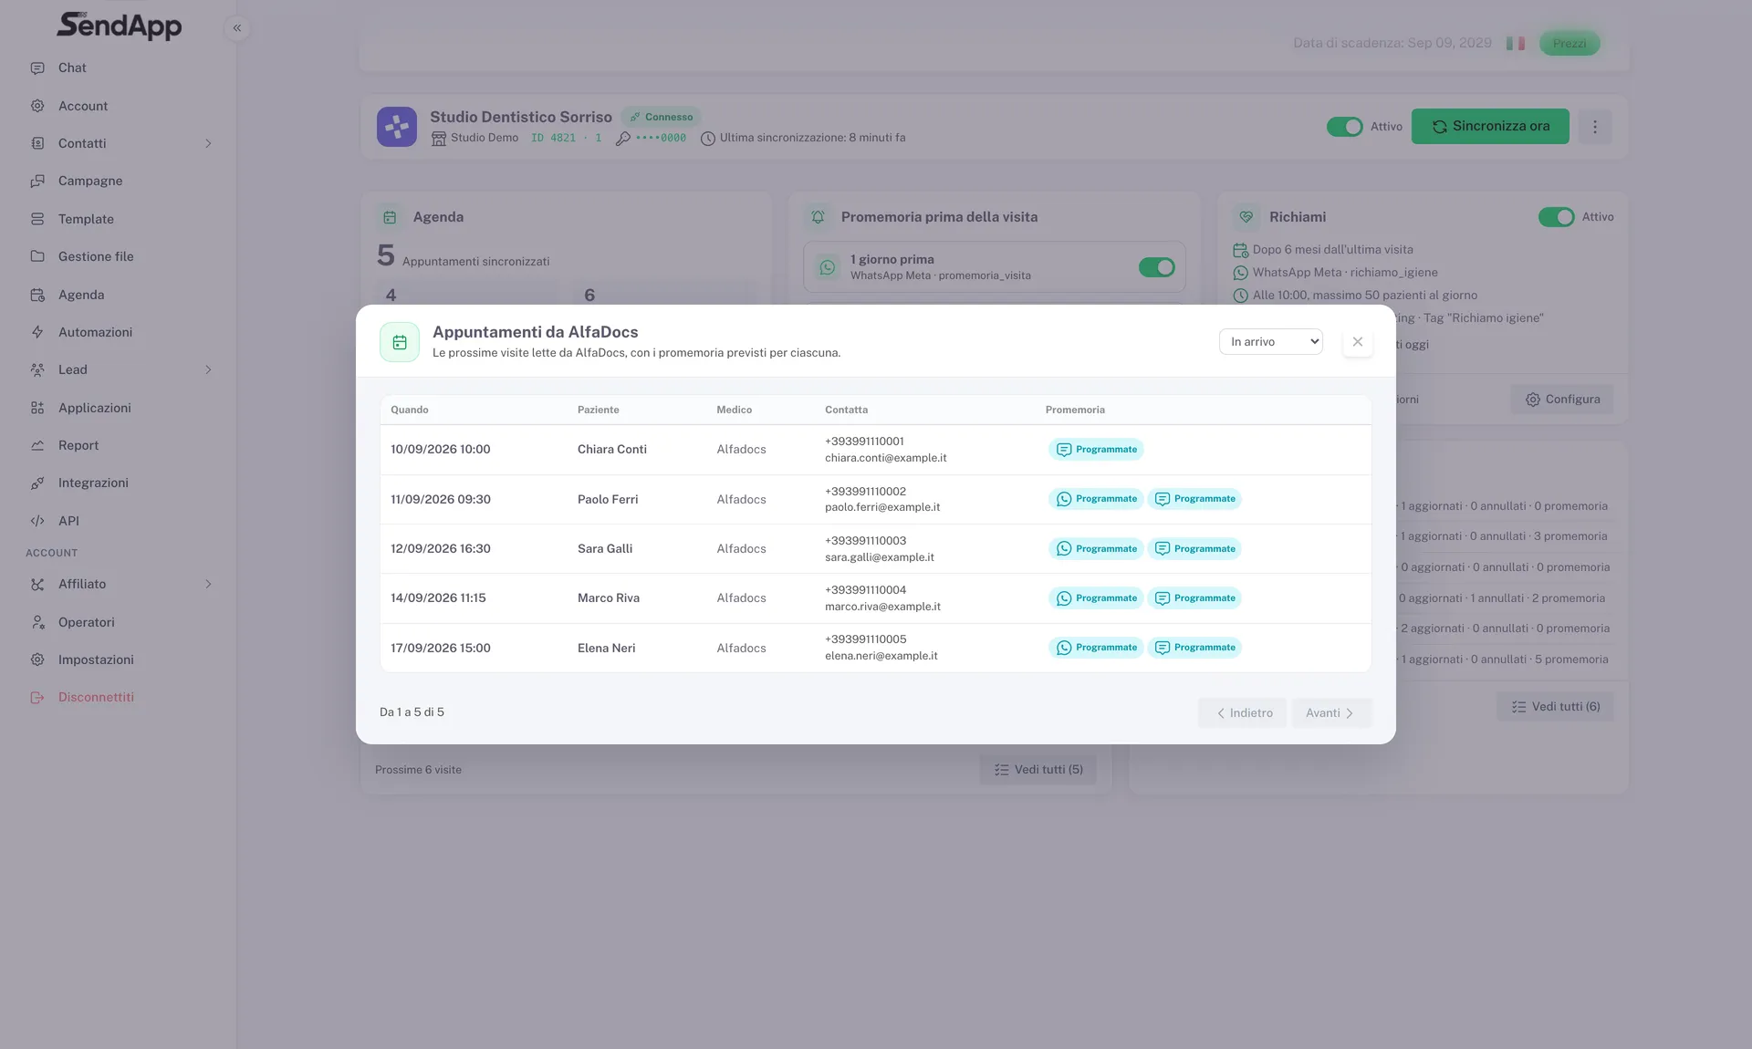Viewport: 1752px width, 1049px height.
Task: Click Vedi tutti (6) button
Action: tap(1555, 707)
